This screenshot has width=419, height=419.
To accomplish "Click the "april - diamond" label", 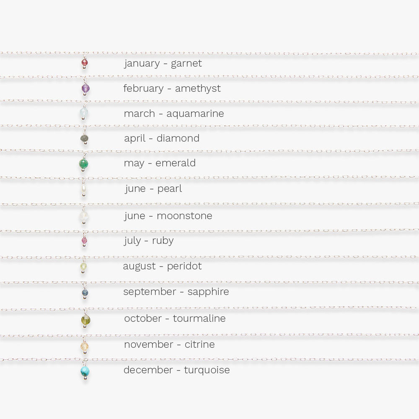I will pos(162,138).
